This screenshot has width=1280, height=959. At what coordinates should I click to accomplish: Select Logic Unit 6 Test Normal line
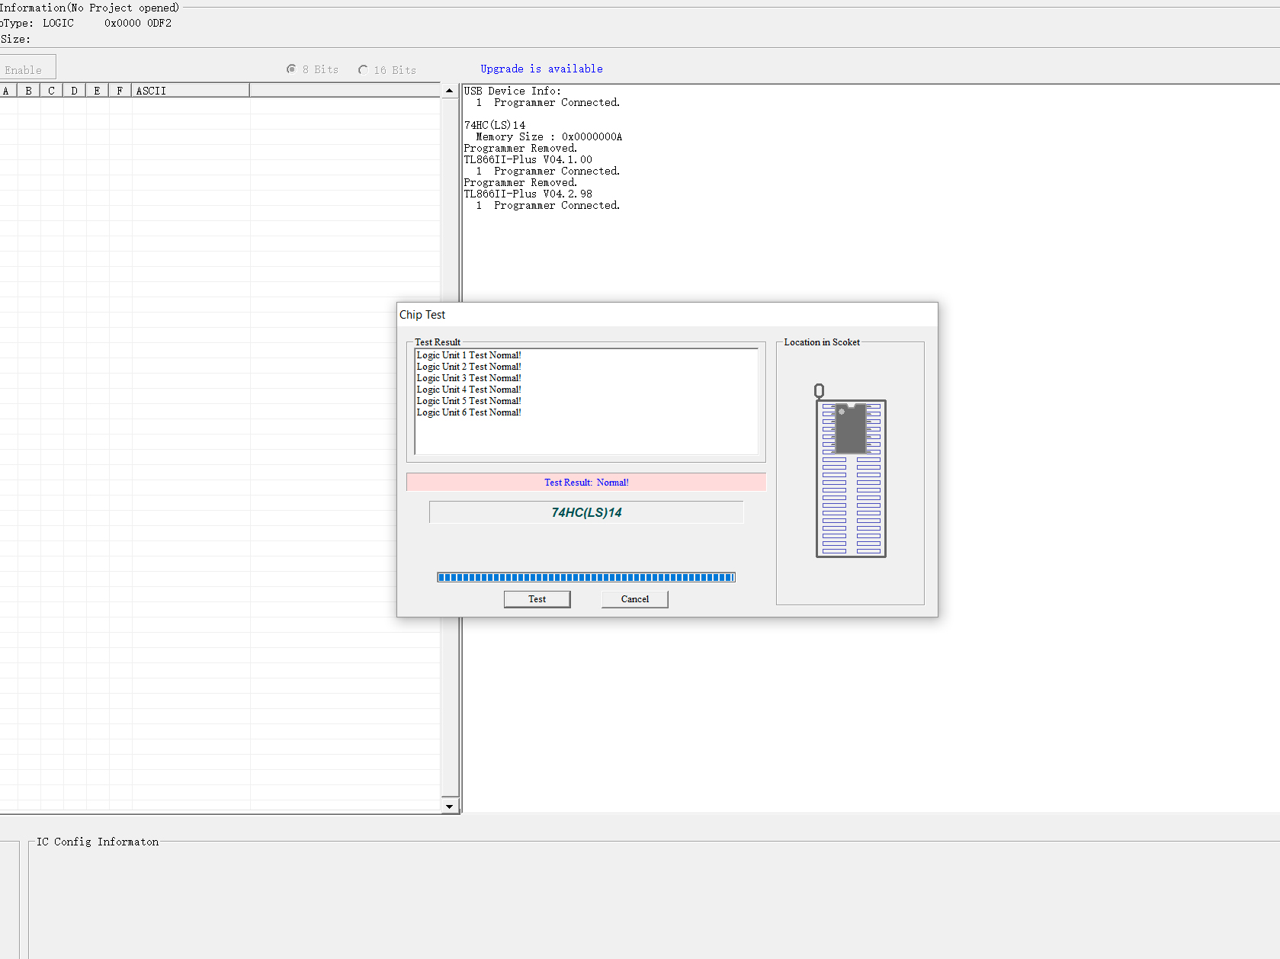click(x=469, y=412)
